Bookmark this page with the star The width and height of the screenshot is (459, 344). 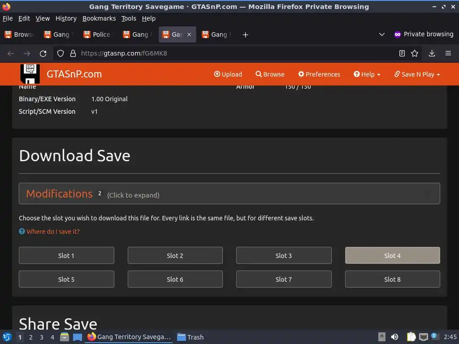(415, 53)
